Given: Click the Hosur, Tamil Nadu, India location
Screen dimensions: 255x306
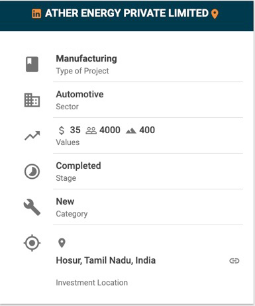Looking at the screenshot, I should 106,260.
